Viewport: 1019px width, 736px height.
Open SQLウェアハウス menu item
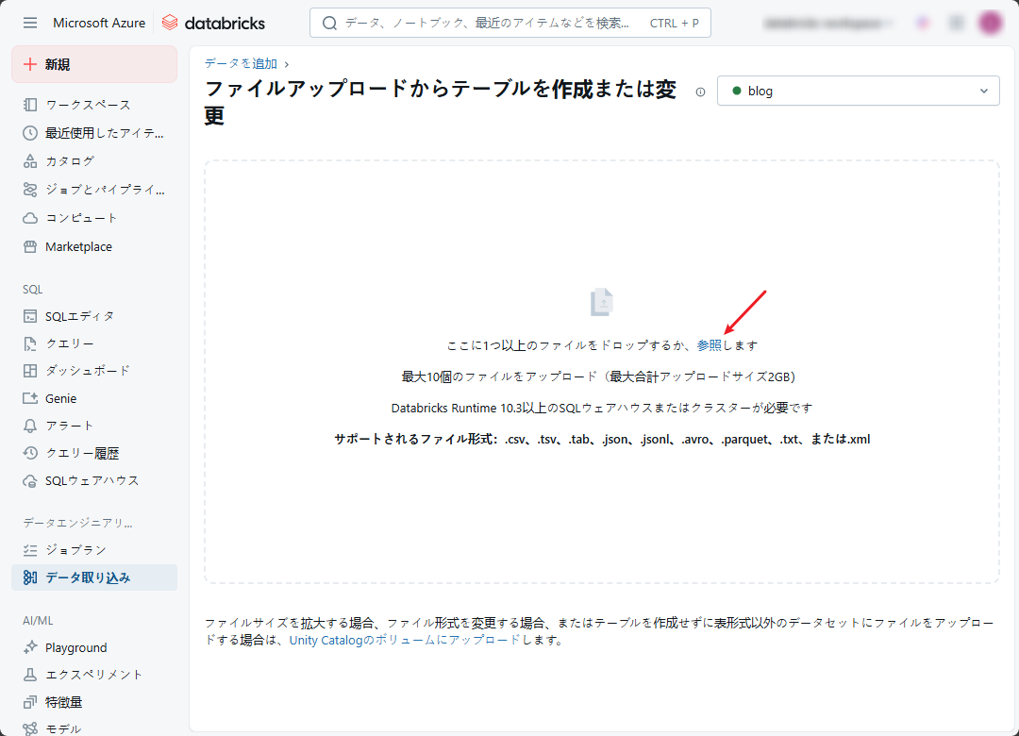click(94, 480)
